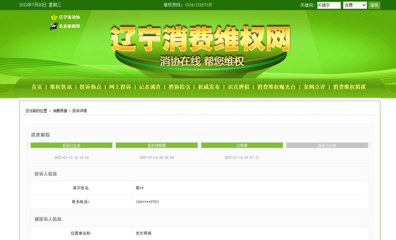Click the 已受理 progress bar segment
Image resolution: width=396 pixels, height=240 pixels.
click(242, 145)
